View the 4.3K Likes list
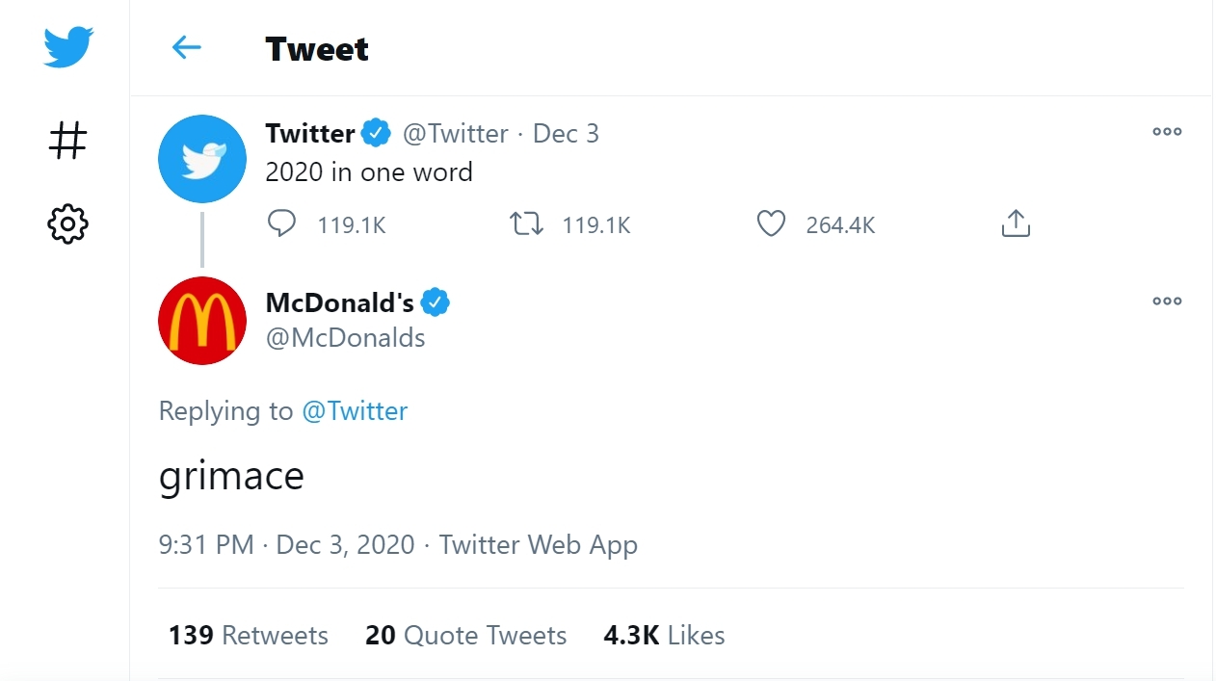The height and width of the screenshot is (681, 1216). pyautogui.click(x=664, y=636)
